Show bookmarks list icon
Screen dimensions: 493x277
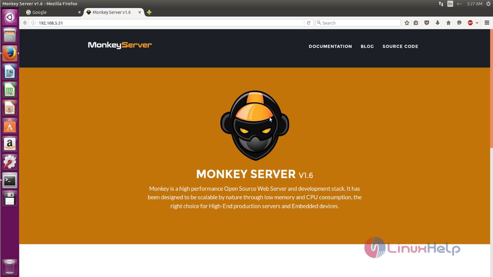[x=416, y=23]
